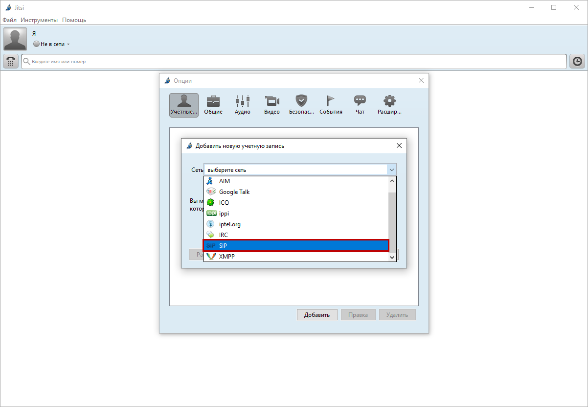The image size is (588, 407).
Task: Click the Удалить button
Action: tap(397, 314)
